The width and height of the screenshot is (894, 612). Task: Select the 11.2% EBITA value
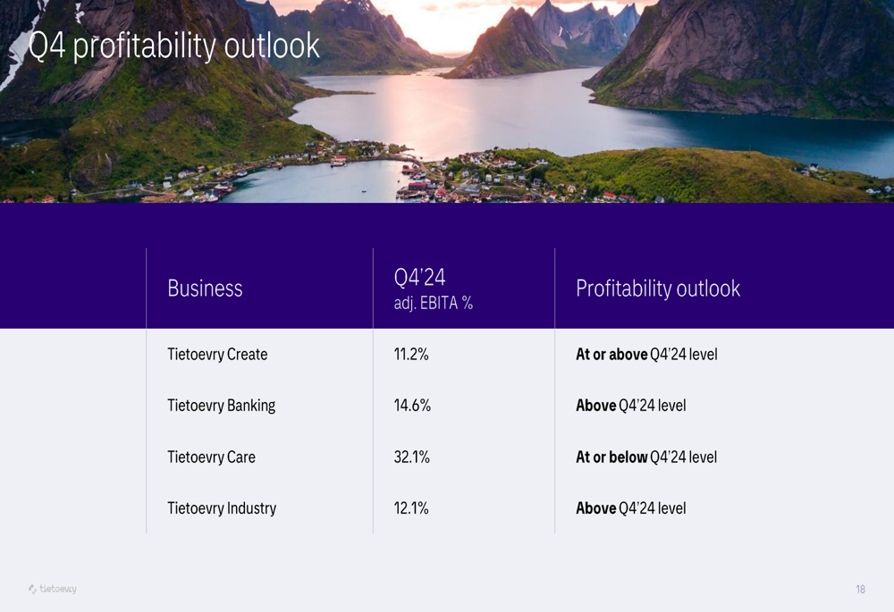pos(411,355)
